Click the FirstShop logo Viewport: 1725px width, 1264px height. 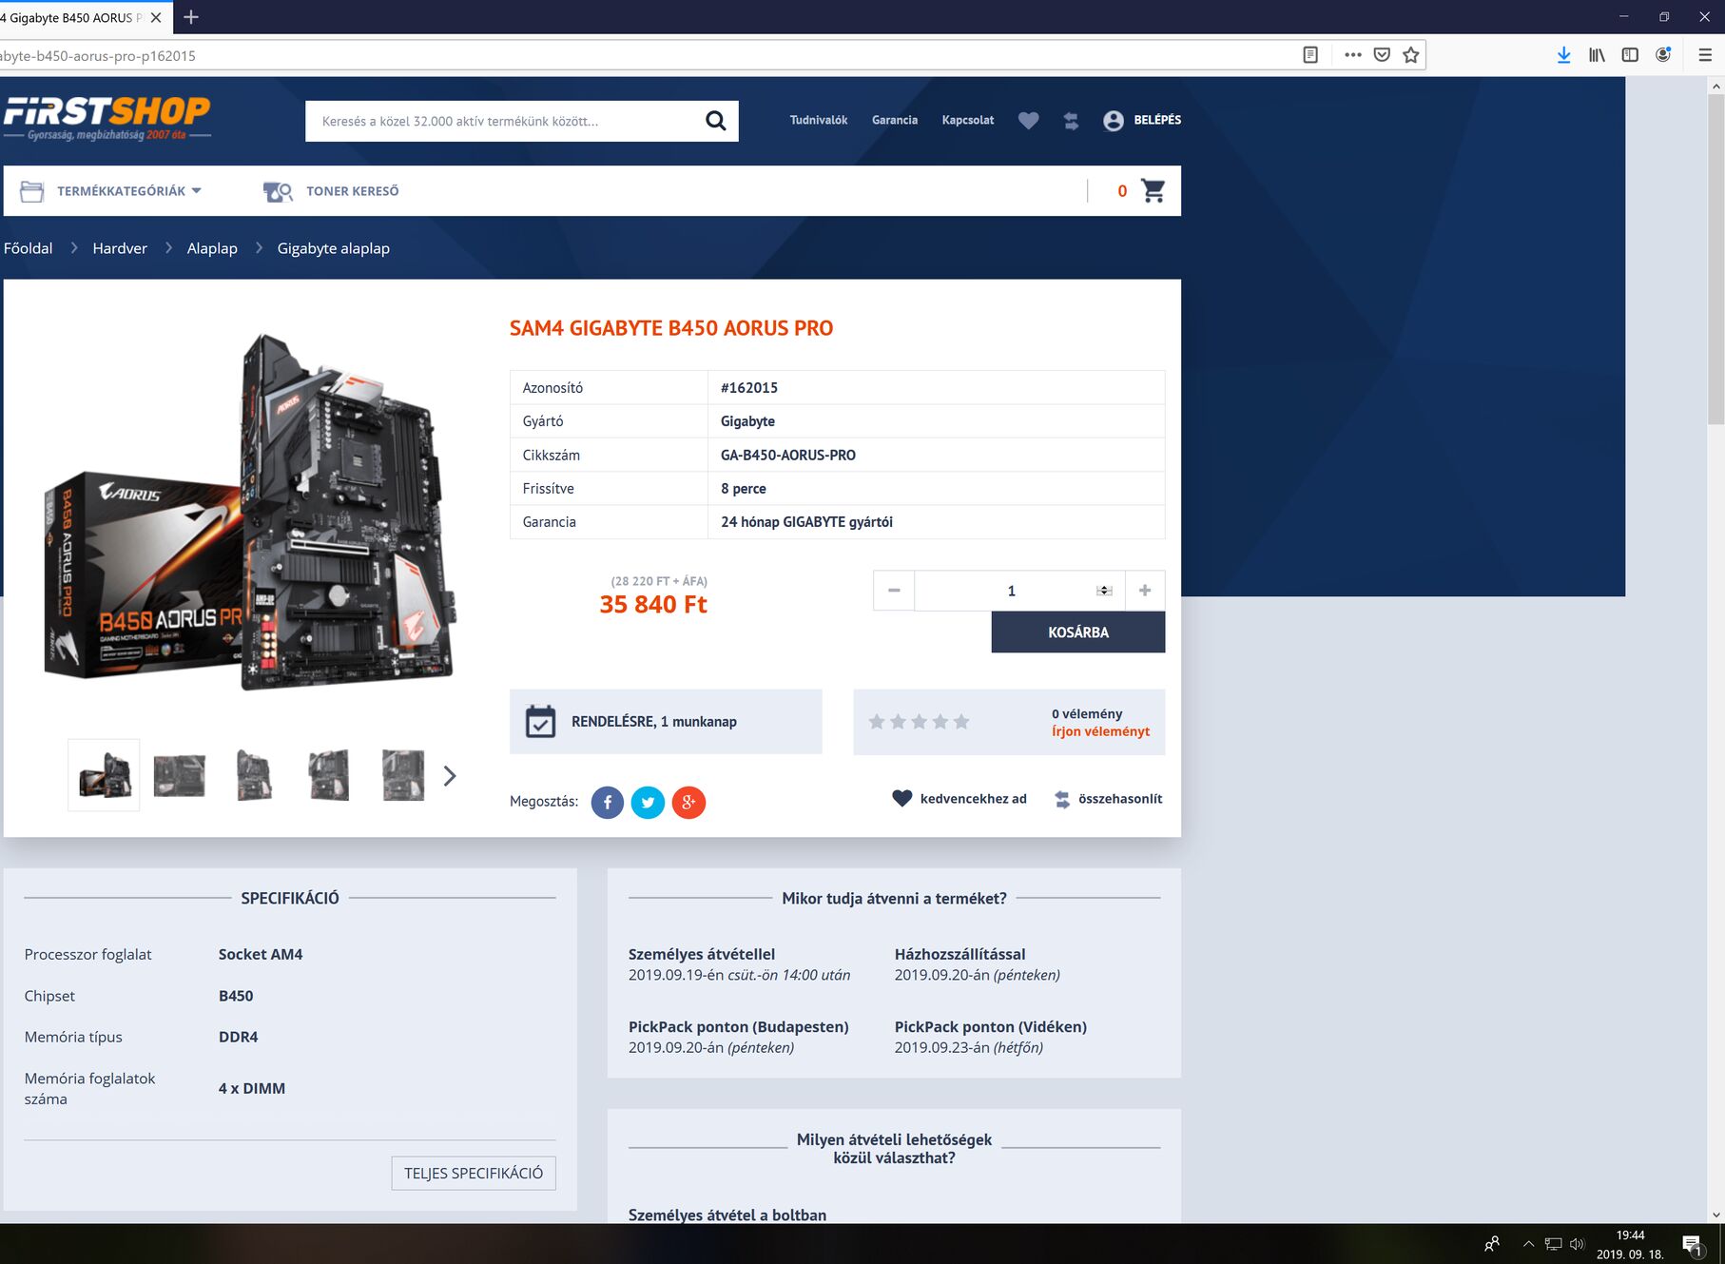pyautogui.click(x=107, y=118)
